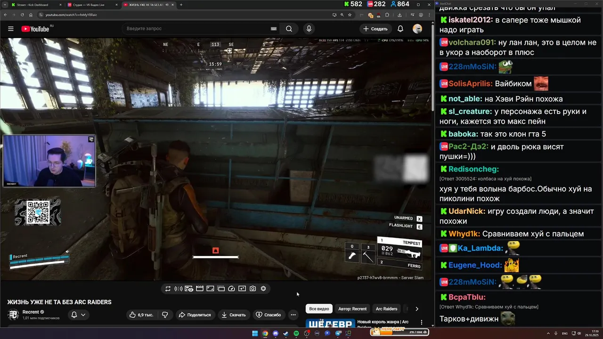Open Telegram from the taskbar
The image size is (603, 339).
click(338, 333)
